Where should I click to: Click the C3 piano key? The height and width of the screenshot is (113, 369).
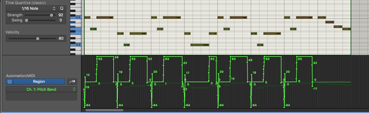(x=76, y=17)
